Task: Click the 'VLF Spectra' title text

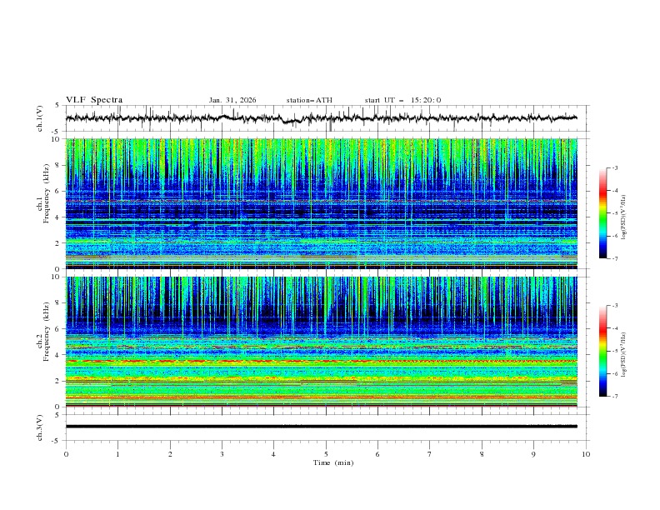Action: click(94, 100)
